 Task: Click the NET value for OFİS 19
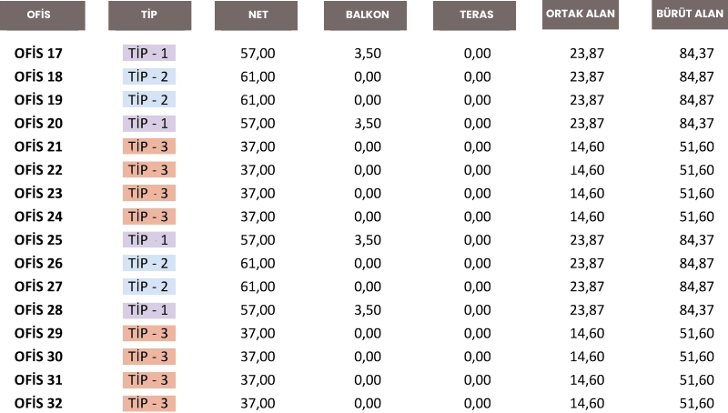point(258,100)
